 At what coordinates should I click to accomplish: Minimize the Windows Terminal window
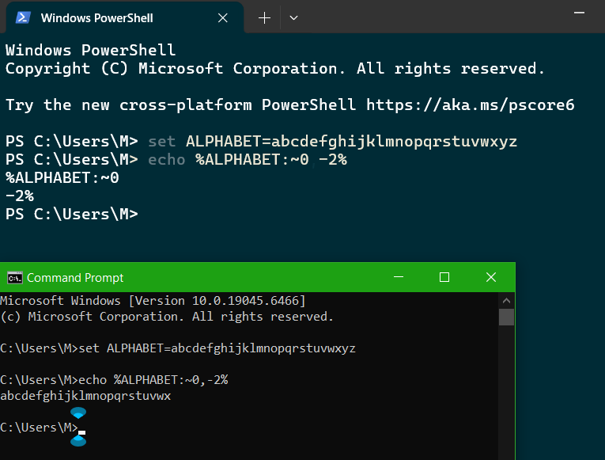(579, 13)
